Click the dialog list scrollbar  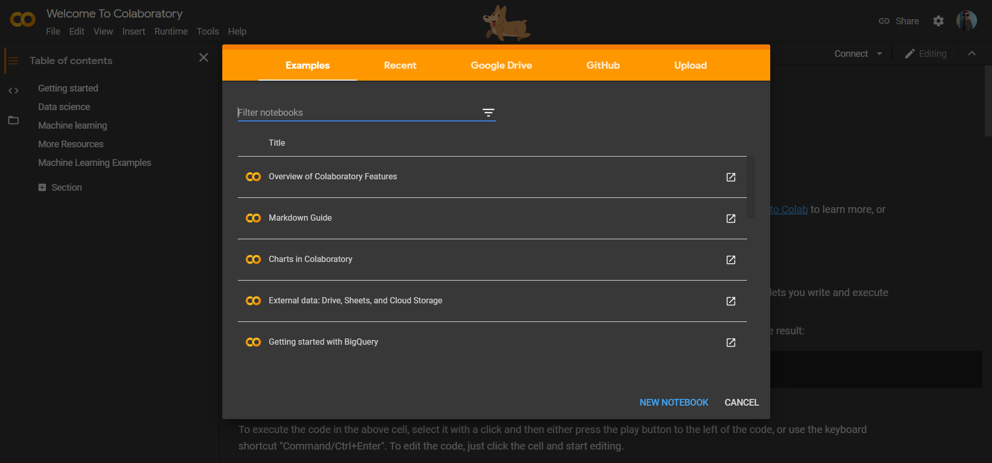pos(751,187)
